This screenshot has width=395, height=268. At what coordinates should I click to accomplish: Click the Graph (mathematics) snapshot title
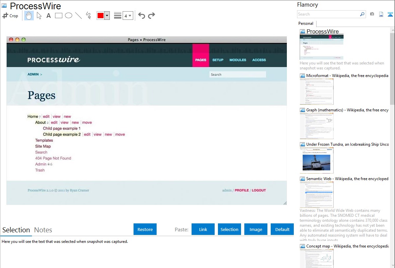347,110
